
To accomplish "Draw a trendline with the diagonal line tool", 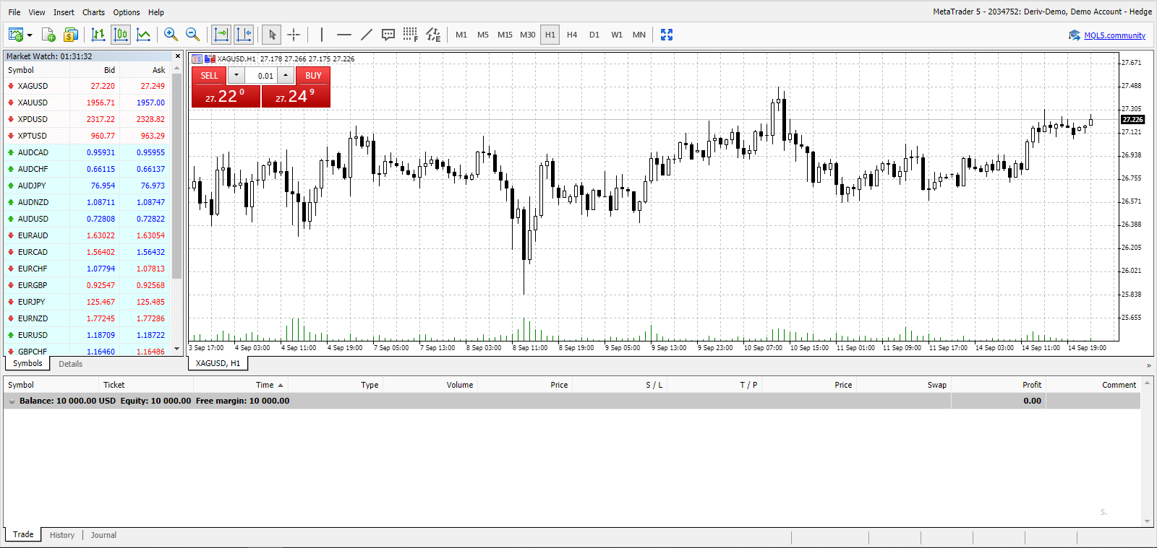I will pos(367,35).
